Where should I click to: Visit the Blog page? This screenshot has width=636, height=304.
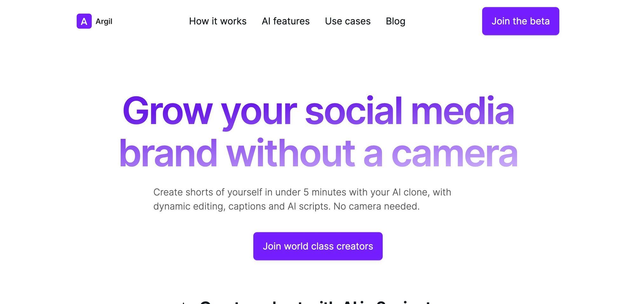396,21
